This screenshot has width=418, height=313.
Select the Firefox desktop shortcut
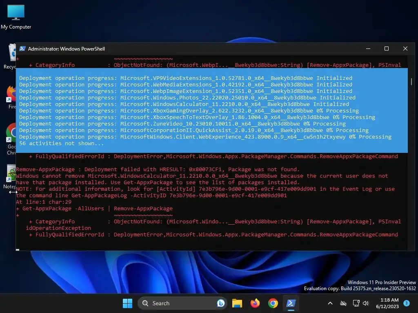11,97
